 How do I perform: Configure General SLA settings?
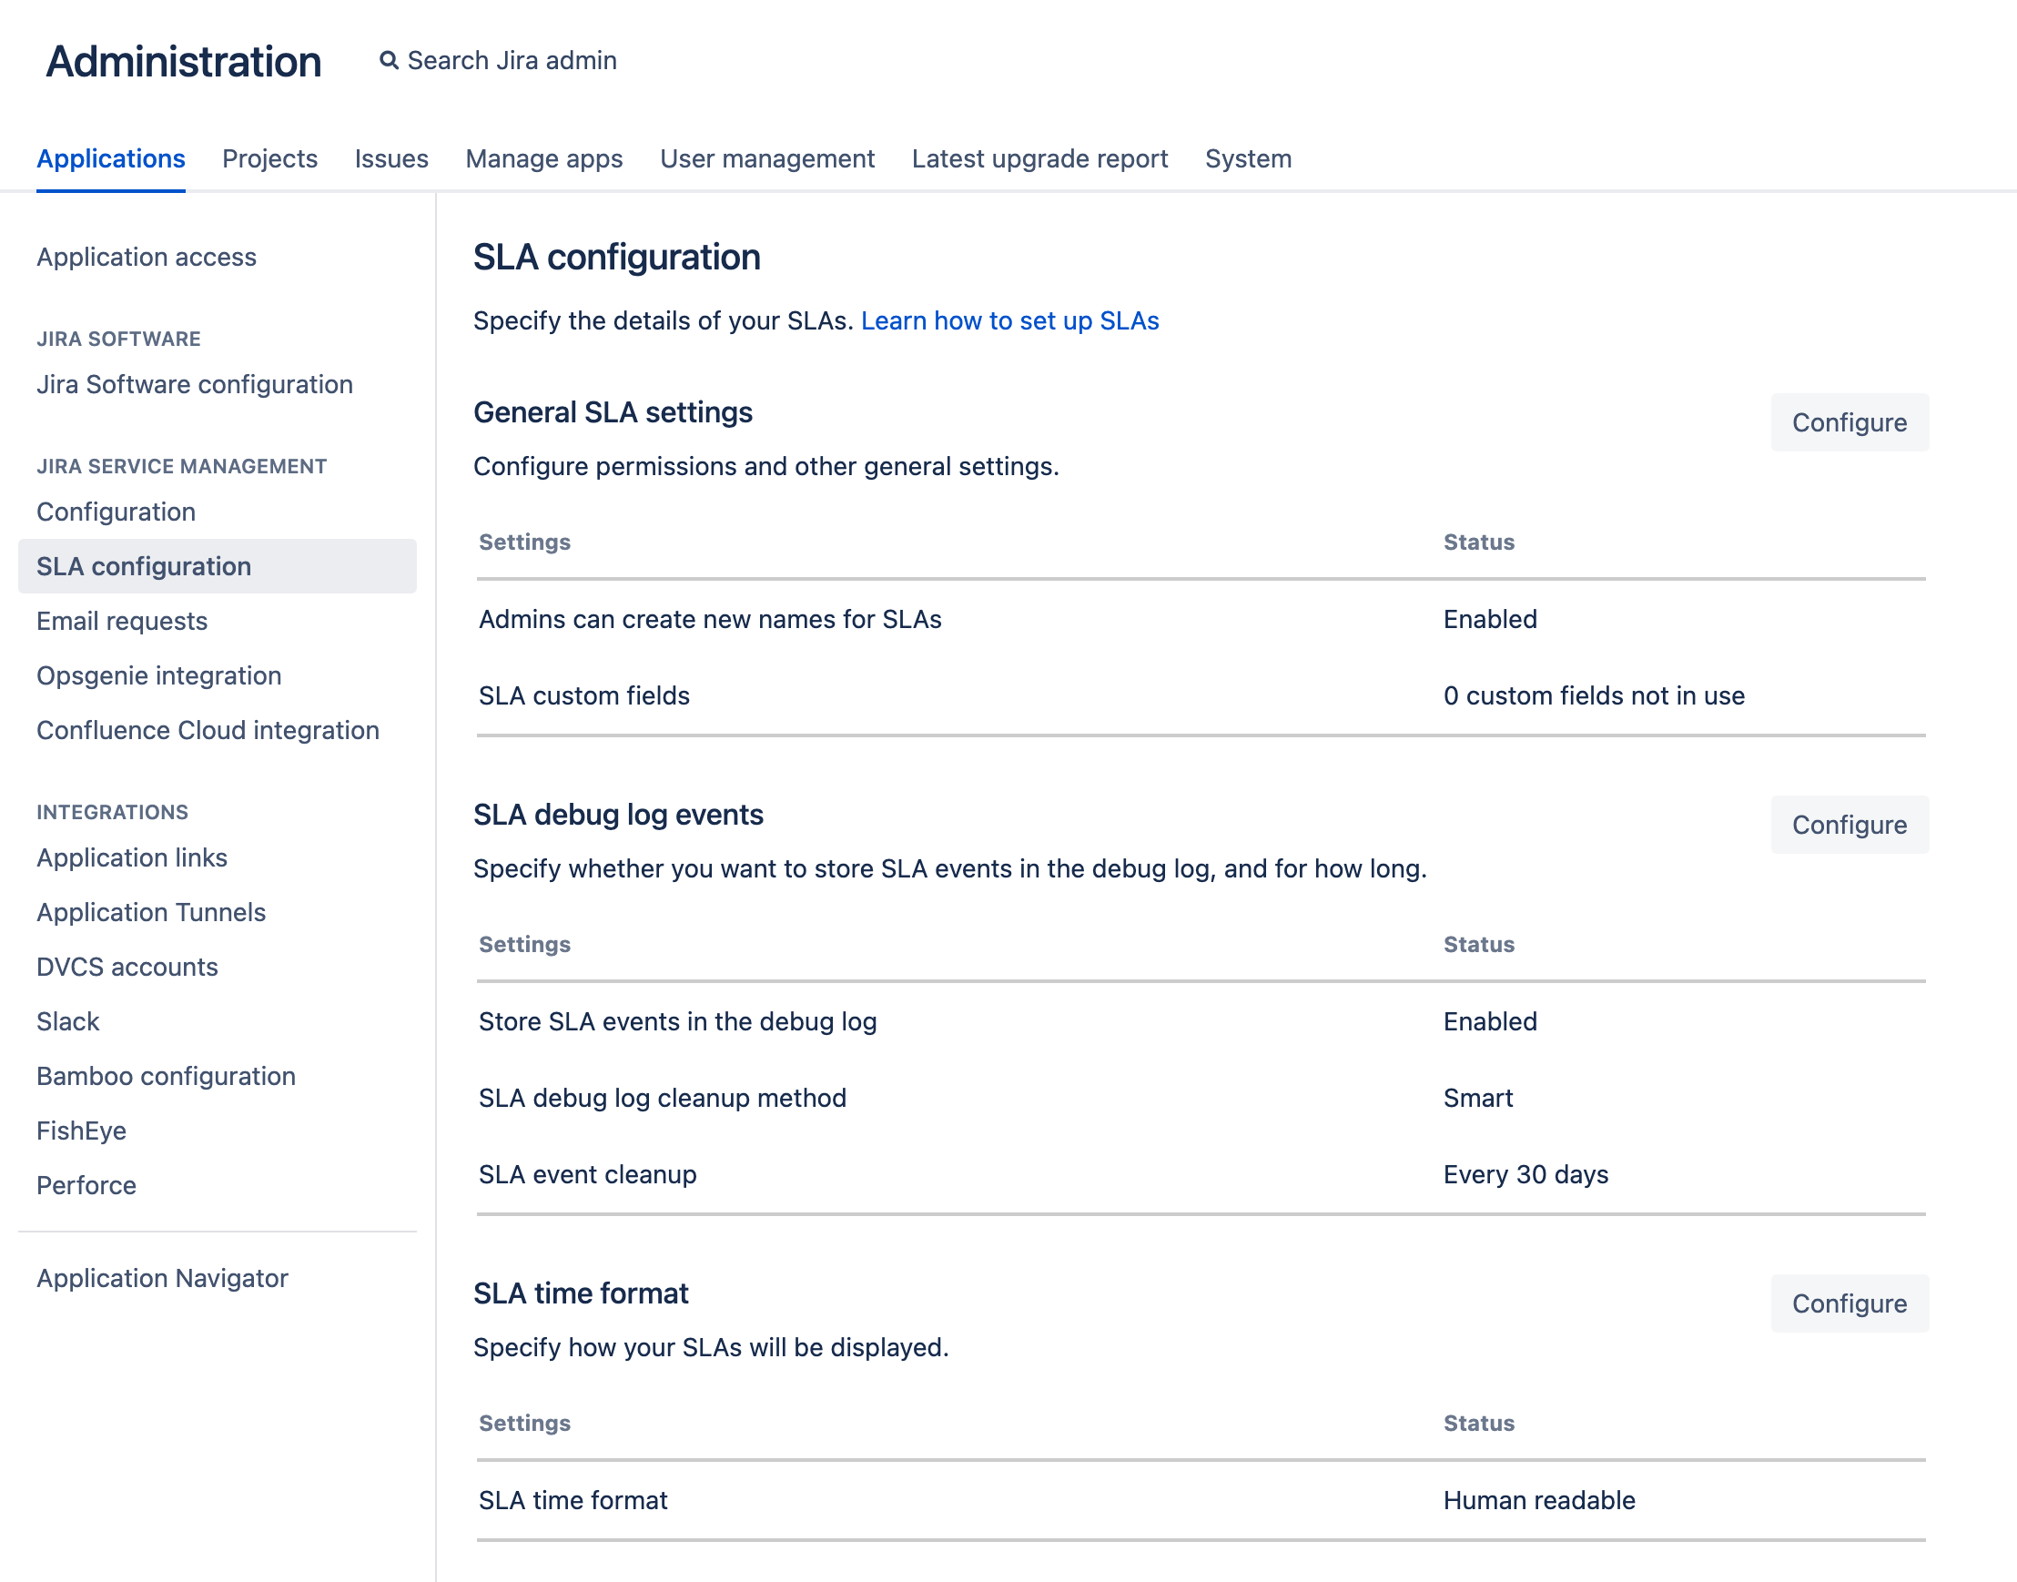click(x=1849, y=422)
